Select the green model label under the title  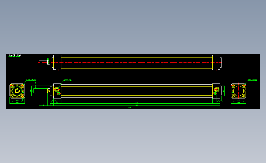pos(14,57)
